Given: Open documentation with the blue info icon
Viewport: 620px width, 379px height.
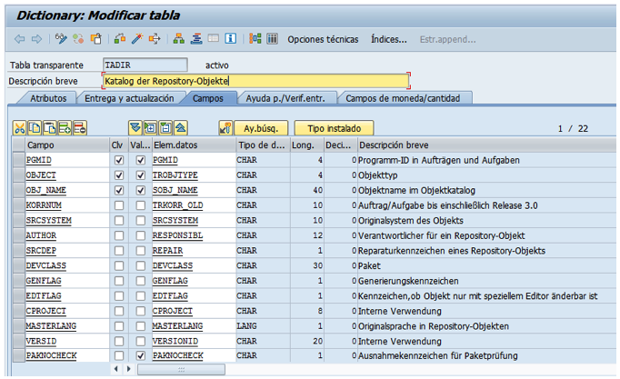Looking at the screenshot, I should pyautogui.click(x=231, y=39).
